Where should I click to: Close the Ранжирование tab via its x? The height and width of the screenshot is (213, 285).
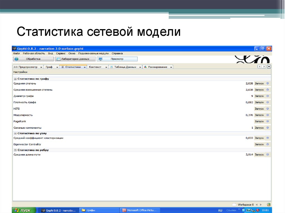(171, 67)
